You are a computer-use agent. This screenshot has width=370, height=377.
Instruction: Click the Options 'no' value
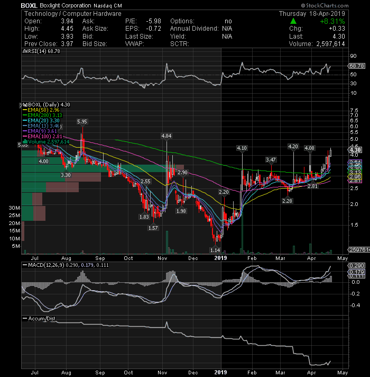click(x=228, y=21)
